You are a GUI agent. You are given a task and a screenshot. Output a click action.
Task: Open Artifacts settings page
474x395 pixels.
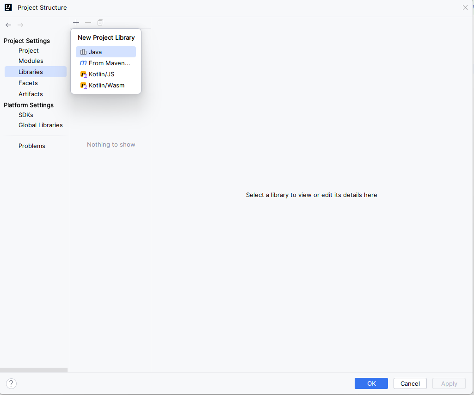(x=31, y=94)
